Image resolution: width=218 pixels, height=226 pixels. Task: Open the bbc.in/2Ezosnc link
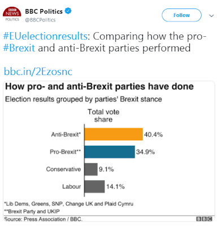coord(38,72)
